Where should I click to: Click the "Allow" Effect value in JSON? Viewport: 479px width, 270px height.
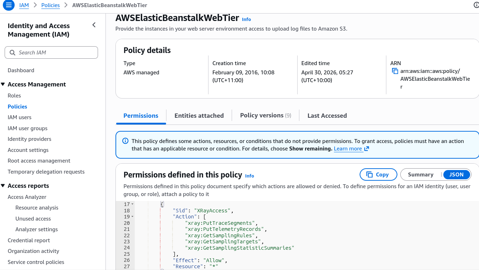(x=214, y=260)
